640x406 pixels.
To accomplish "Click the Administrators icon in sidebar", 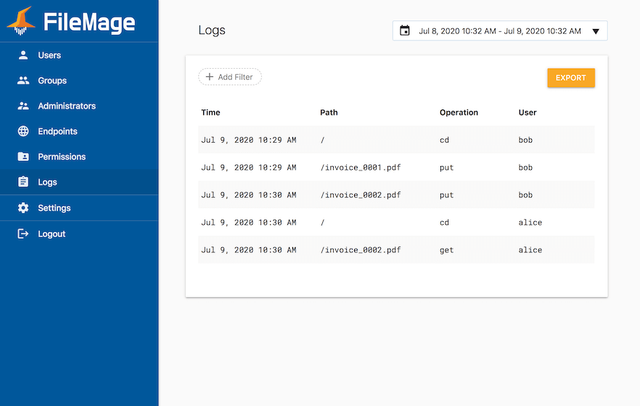I will click(23, 106).
